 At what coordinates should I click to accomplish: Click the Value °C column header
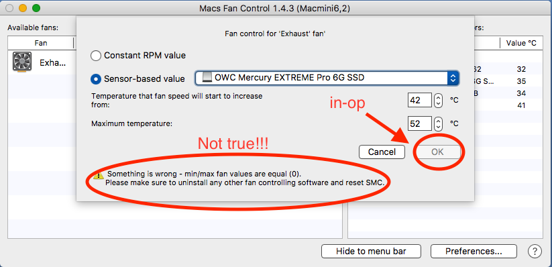(521, 44)
